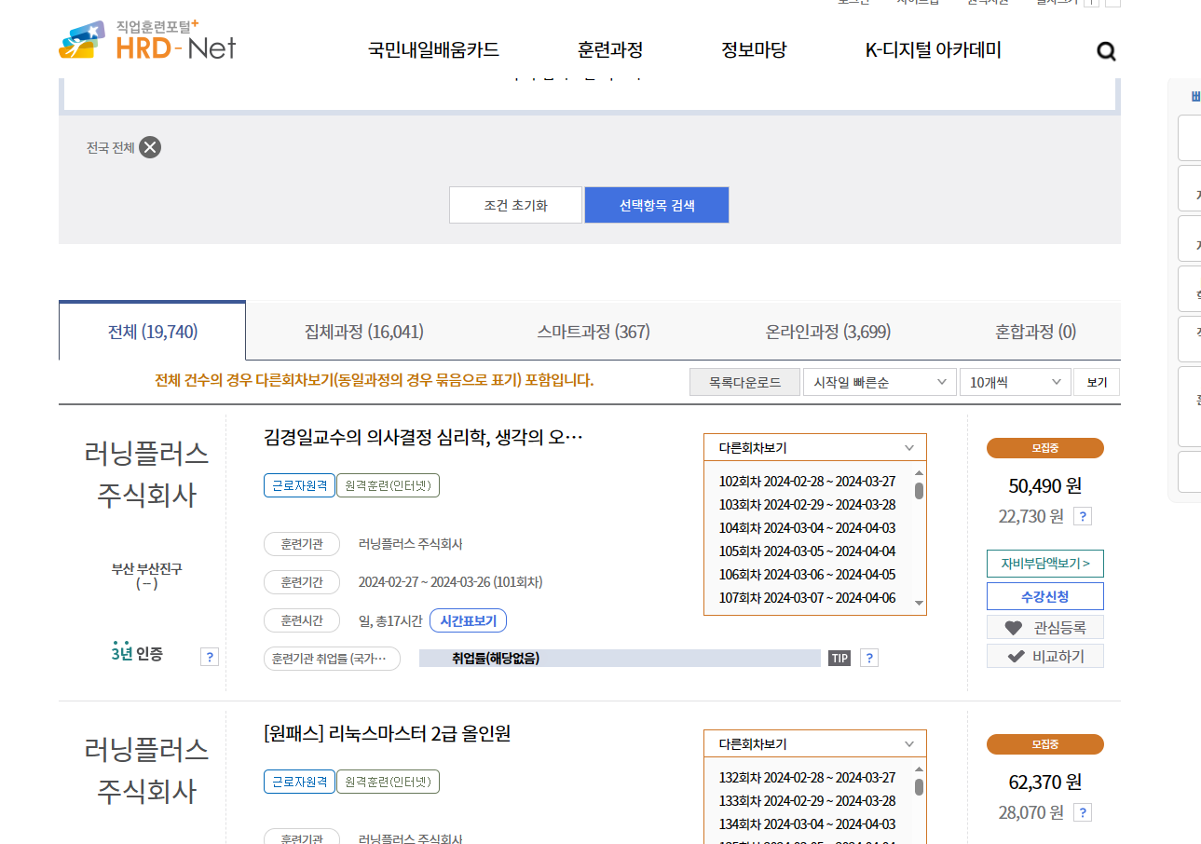The image size is (1201, 844).
Task: Select 105회차 2024-03-05 ~ 2024-04-04
Action: tap(807, 551)
